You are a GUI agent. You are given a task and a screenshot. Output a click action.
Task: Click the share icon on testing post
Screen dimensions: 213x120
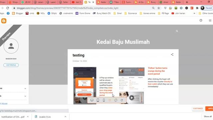[x=172, y=55]
